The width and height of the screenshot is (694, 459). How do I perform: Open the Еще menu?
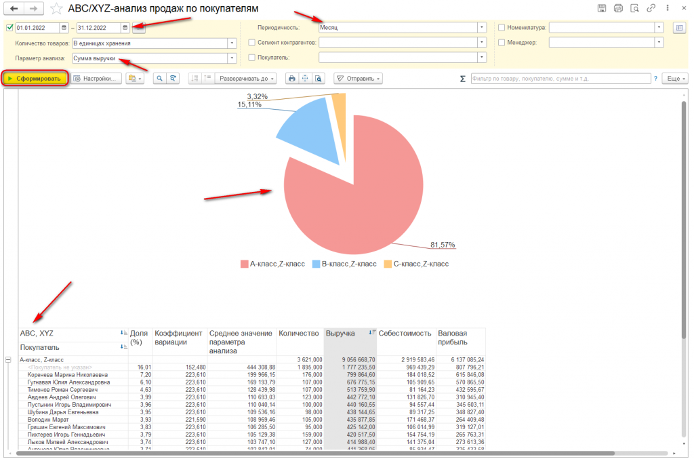tap(676, 79)
